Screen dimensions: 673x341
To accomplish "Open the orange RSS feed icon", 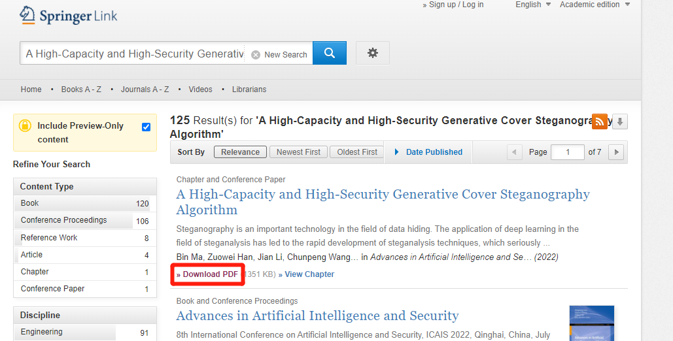I will (600, 121).
